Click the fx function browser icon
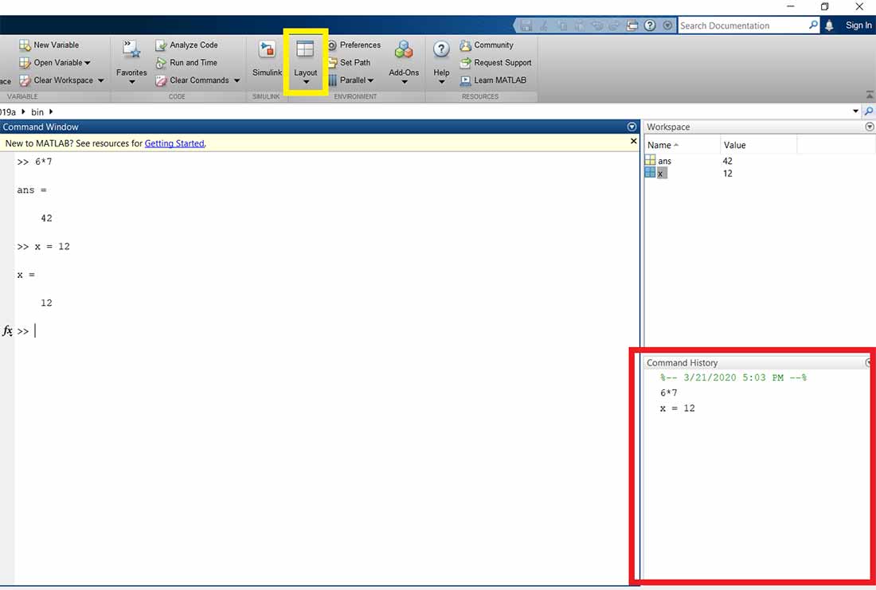Screen dimensions: 876x590 click(x=7, y=330)
